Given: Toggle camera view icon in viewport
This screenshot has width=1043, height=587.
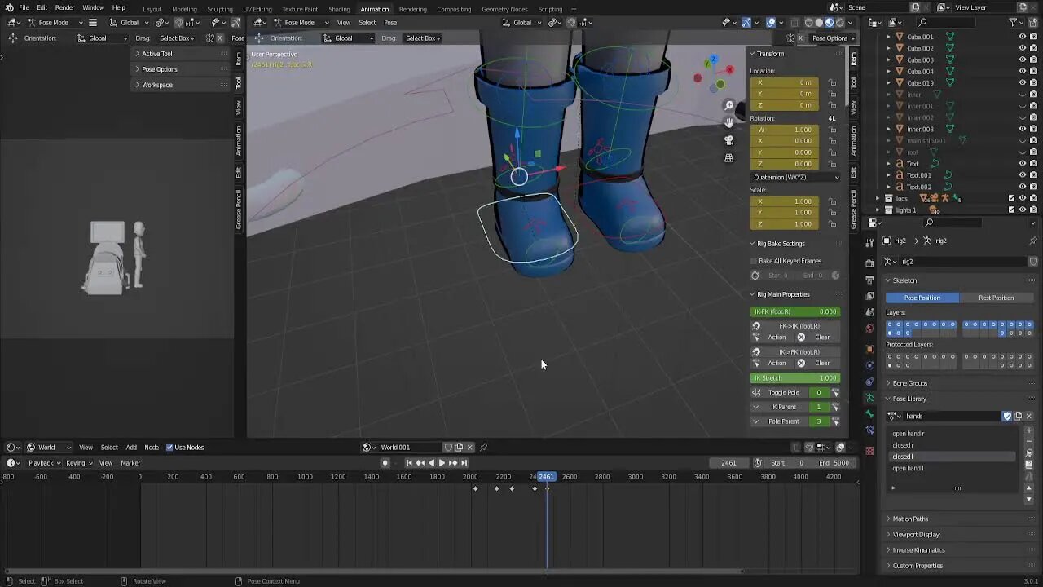Looking at the screenshot, I should (x=729, y=140).
